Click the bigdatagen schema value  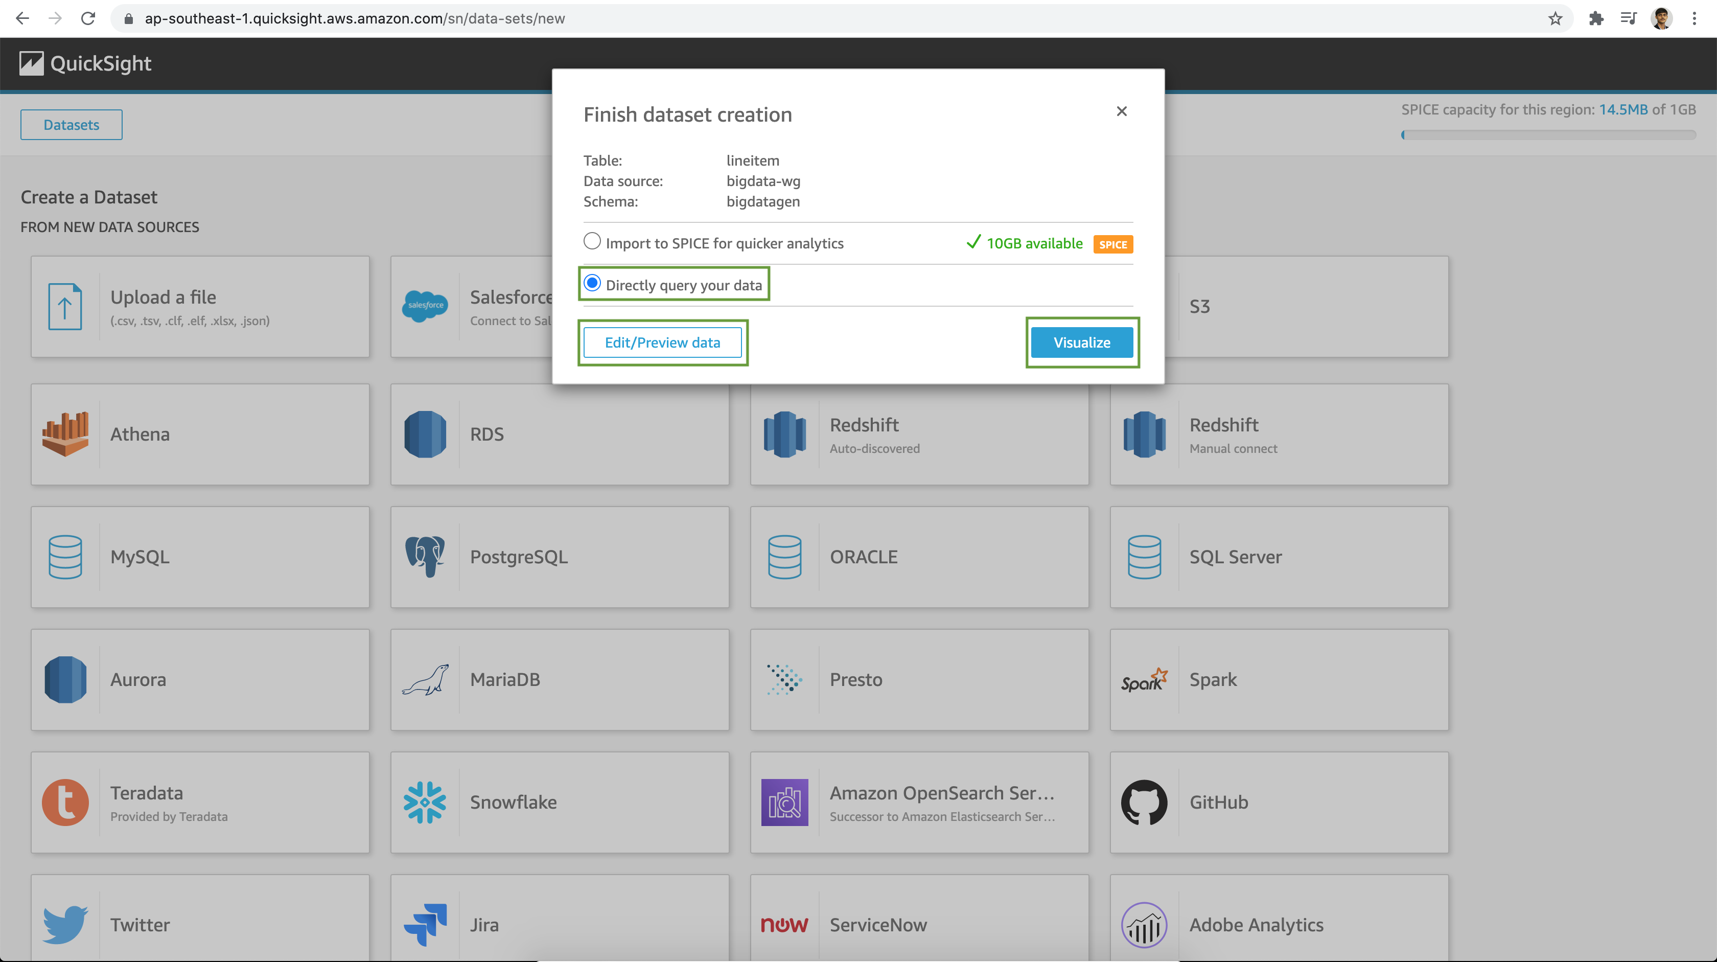[x=763, y=201]
